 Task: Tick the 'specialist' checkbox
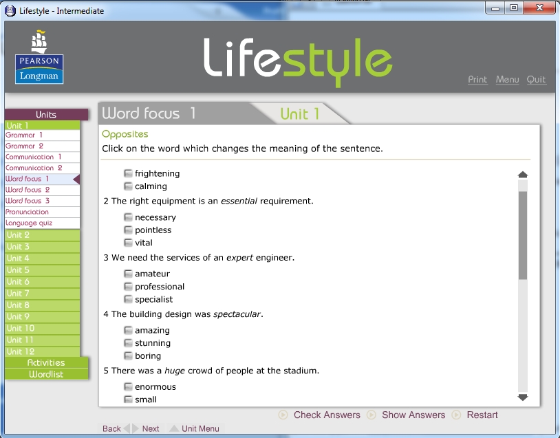tap(128, 299)
